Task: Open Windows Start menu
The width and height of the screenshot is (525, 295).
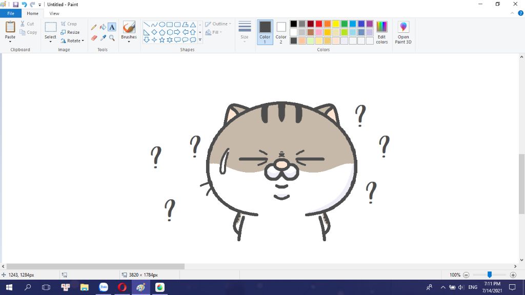Action: coord(9,287)
